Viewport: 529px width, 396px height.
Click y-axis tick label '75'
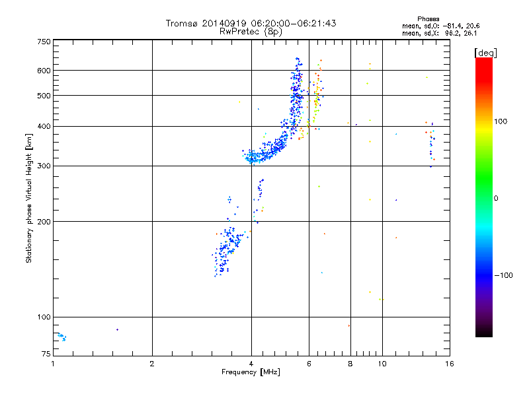pyautogui.click(x=46, y=354)
